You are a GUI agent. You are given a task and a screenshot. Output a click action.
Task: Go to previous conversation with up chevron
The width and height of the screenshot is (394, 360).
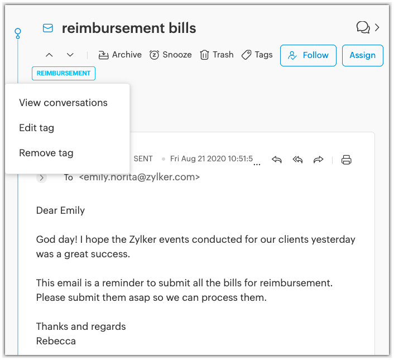point(49,55)
